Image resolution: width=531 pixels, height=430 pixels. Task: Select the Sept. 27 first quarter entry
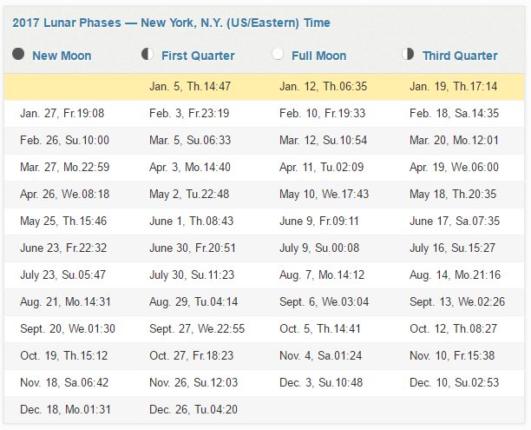pyautogui.click(x=197, y=328)
